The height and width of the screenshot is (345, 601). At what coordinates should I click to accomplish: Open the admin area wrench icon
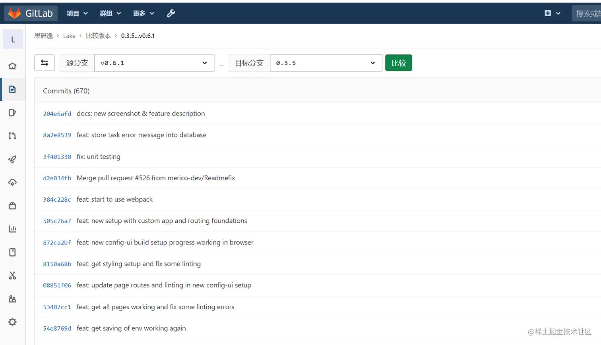pos(171,13)
